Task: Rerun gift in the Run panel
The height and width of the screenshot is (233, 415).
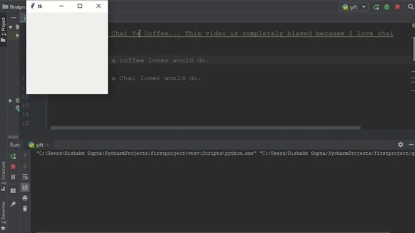Action: point(13,157)
